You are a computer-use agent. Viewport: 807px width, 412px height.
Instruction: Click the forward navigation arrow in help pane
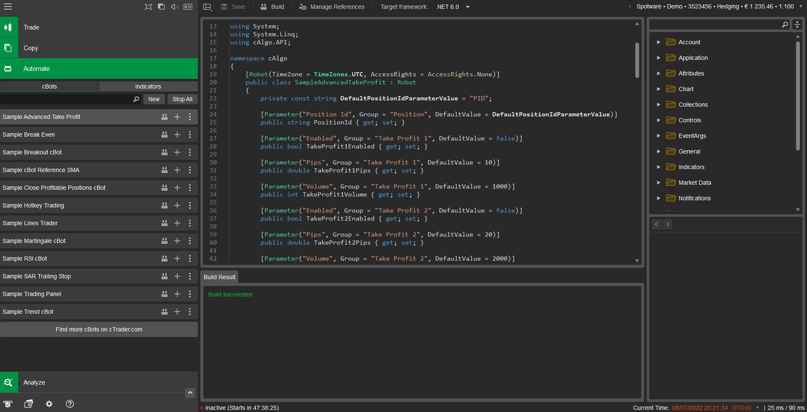pos(667,224)
